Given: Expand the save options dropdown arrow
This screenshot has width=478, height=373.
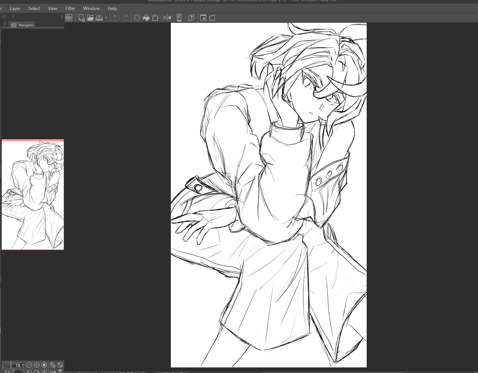Looking at the screenshot, I should [106, 18].
